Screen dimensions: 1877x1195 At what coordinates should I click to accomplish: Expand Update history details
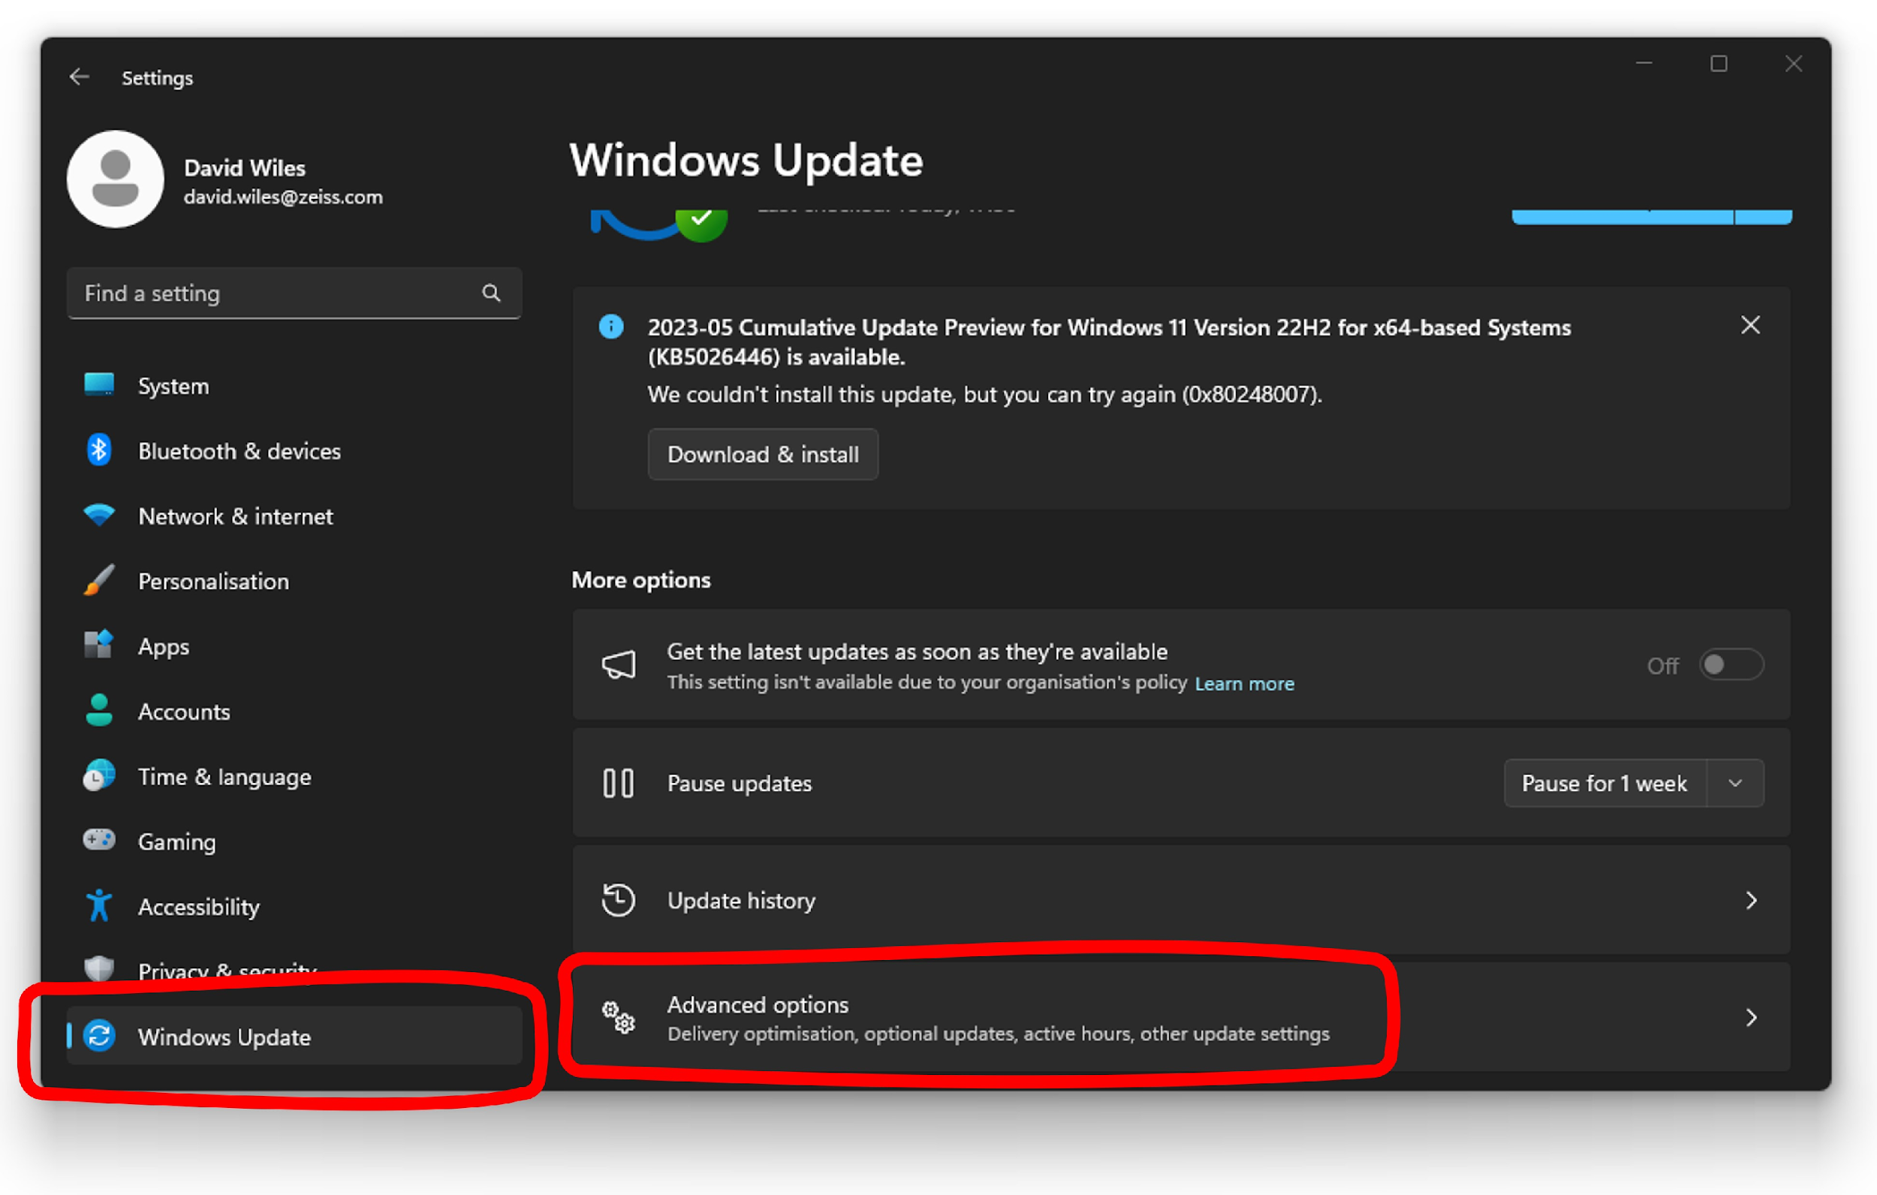point(1752,900)
